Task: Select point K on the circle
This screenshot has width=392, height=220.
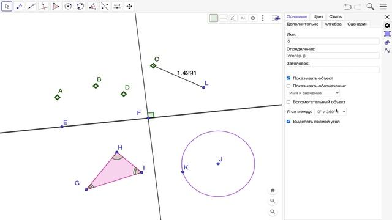Action: [x=183, y=172]
